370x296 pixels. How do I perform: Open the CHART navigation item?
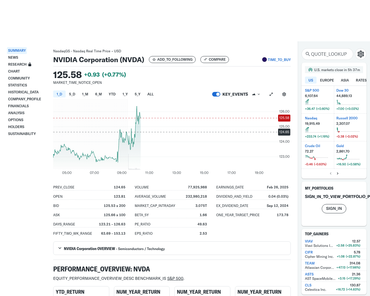[x=14, y=71]
